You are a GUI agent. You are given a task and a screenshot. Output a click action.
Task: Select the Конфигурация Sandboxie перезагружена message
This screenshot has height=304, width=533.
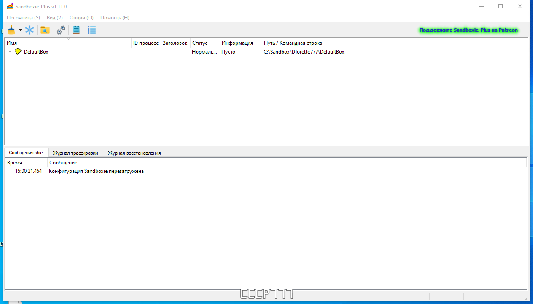coord(96,171)
